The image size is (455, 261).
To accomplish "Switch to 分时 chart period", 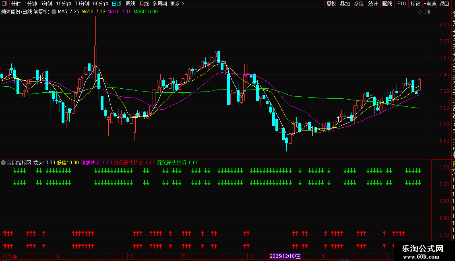I will [16, 4].
